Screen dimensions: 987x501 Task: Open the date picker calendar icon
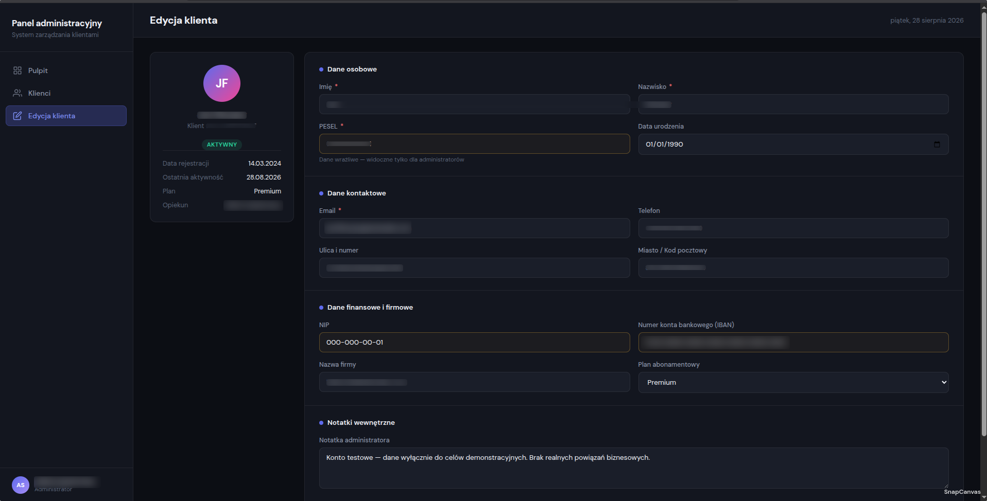[937, 145]
